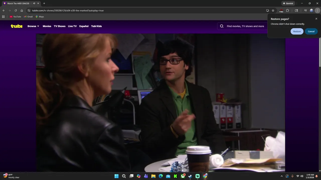
Task: Click the video player to pause
Action: [x=160, y=102]
